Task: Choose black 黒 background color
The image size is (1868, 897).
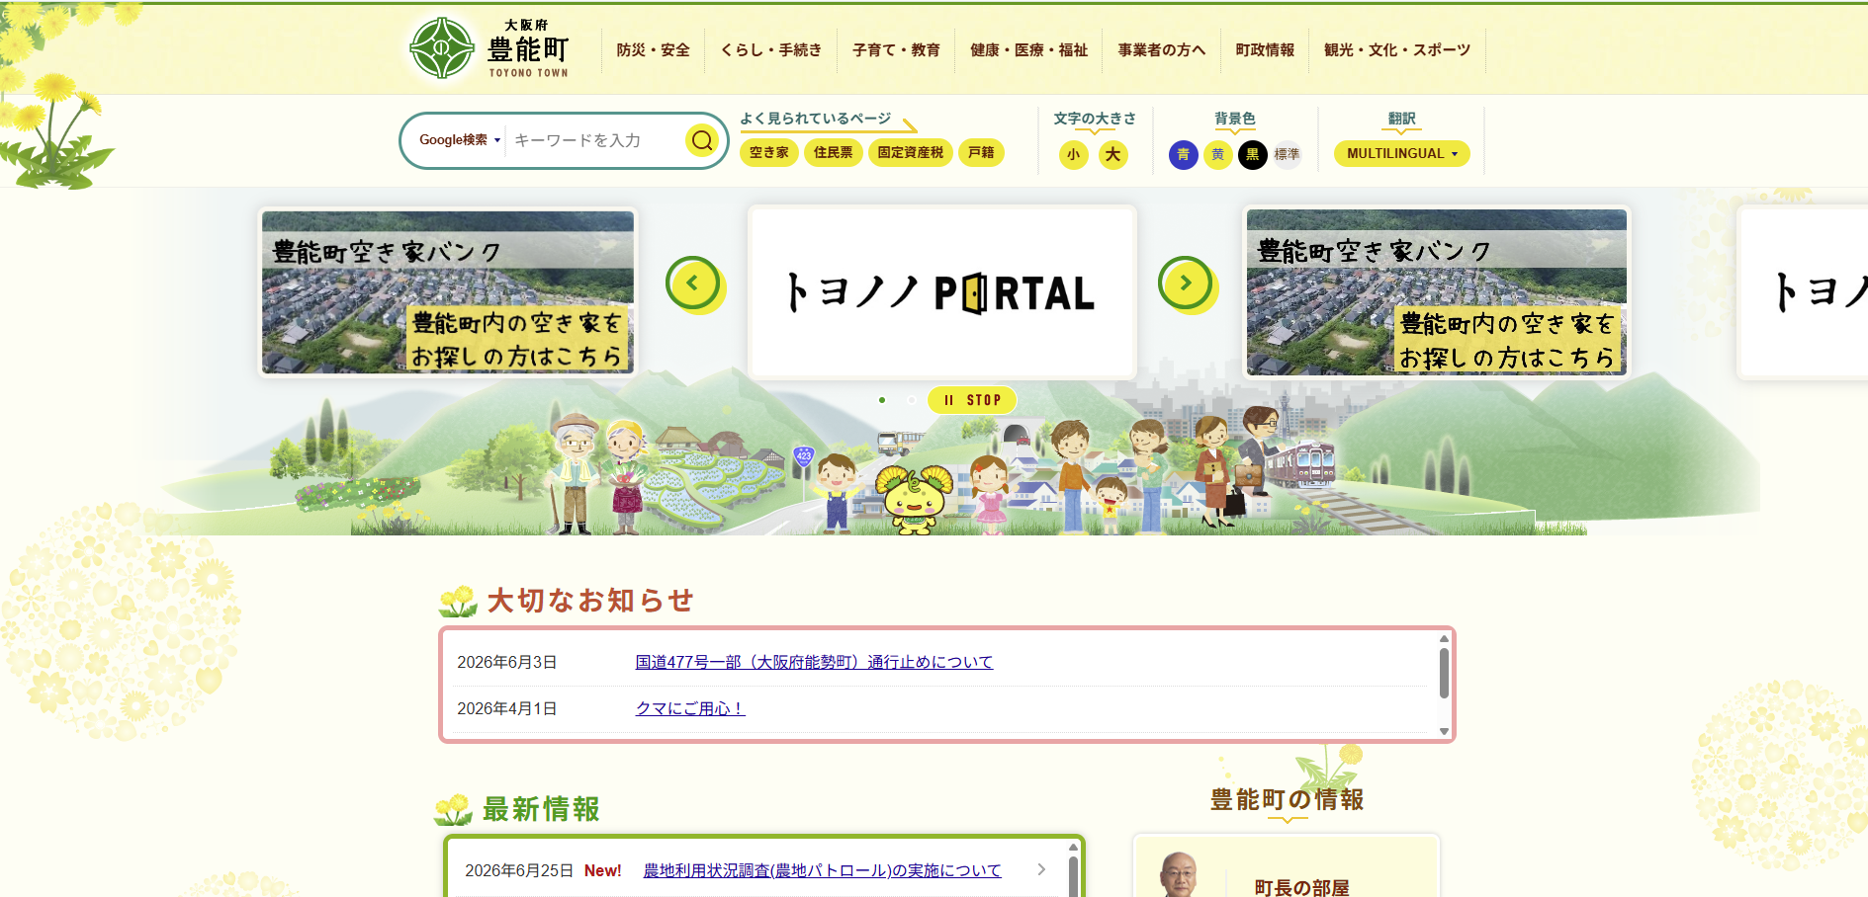Action: 1253,154
